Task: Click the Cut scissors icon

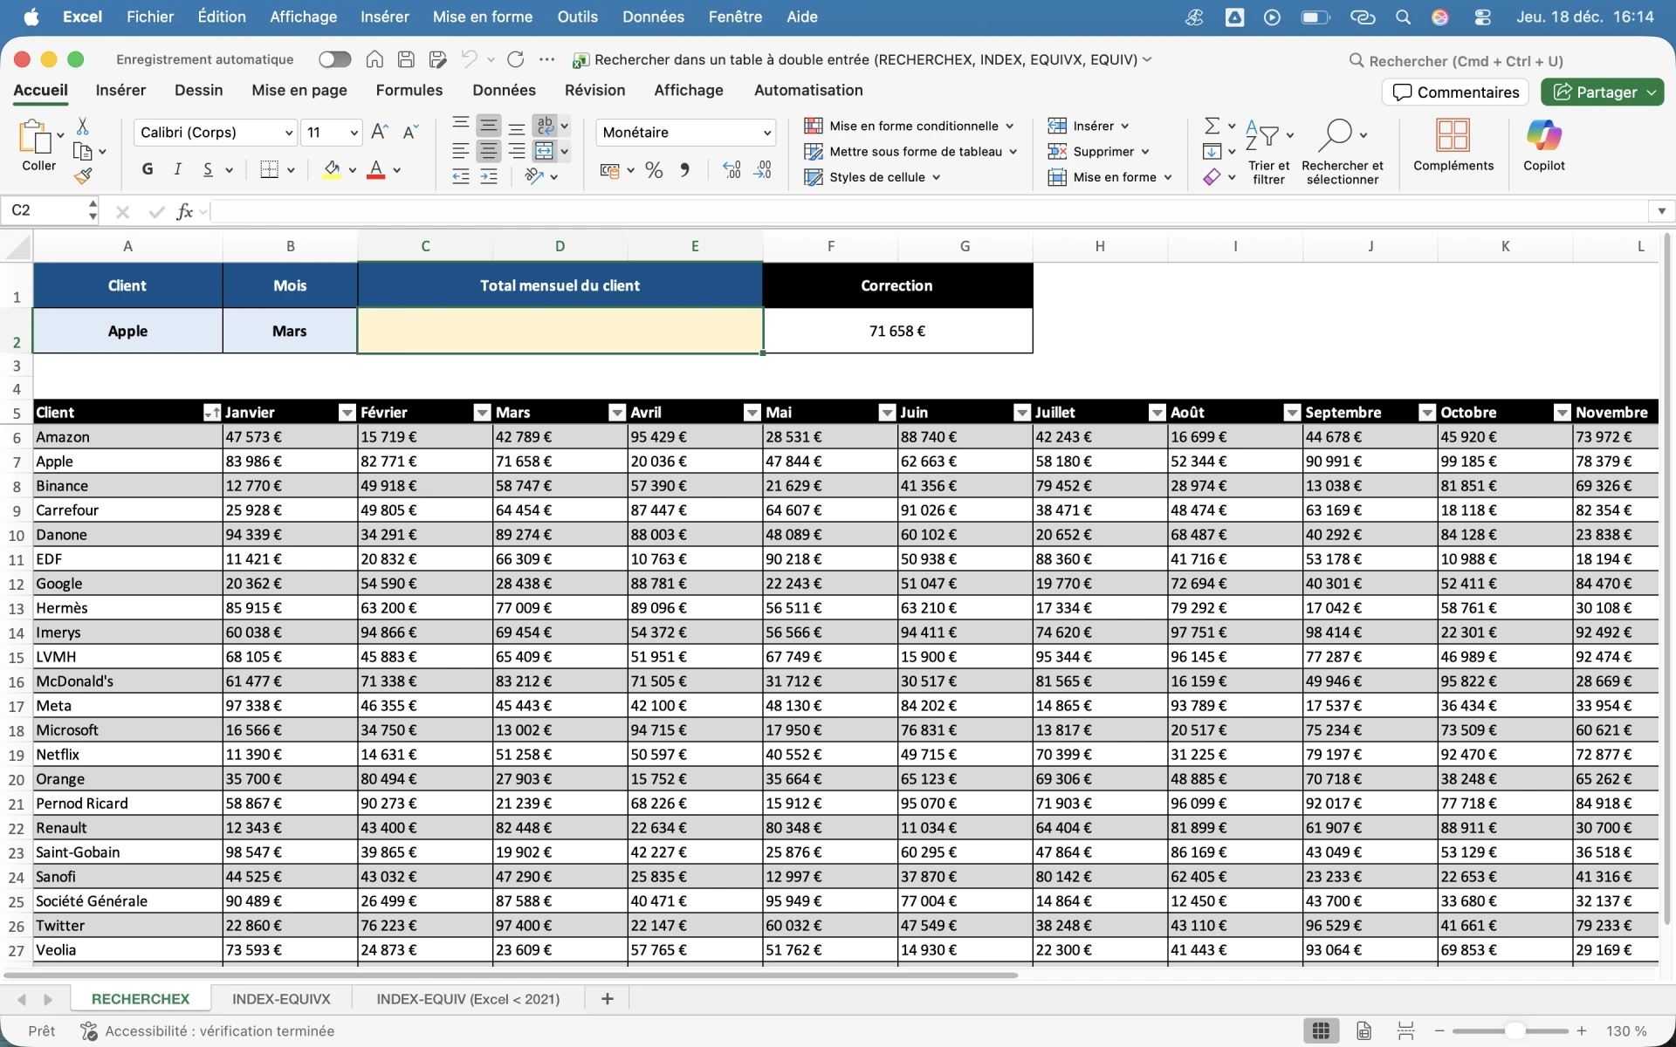Action: point(82,127)
